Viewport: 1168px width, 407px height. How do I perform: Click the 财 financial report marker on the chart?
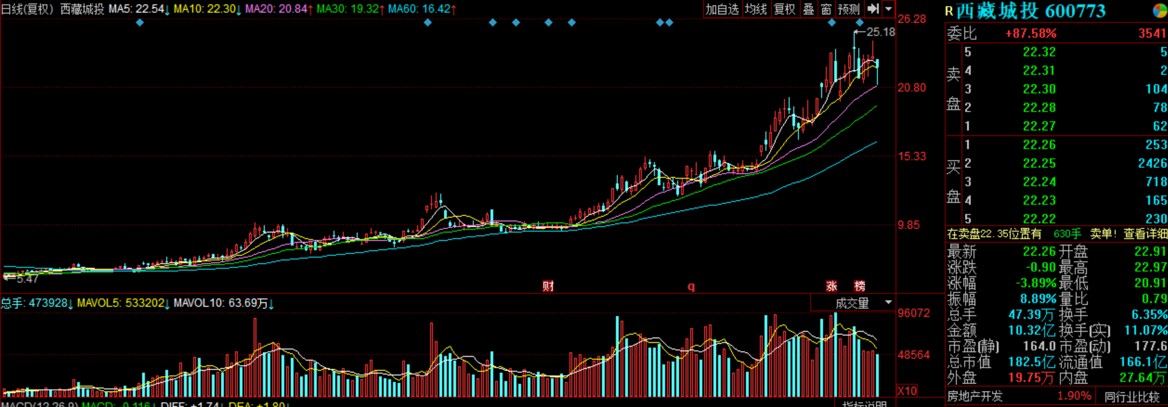[x=548, y=286]
